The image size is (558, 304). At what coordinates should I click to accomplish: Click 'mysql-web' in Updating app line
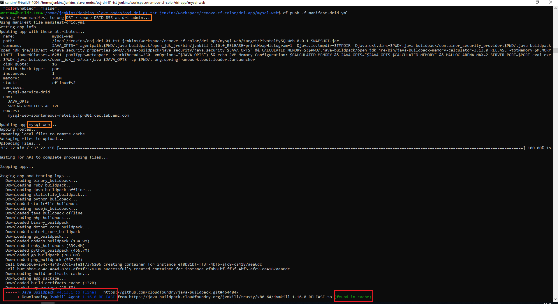[39, 125]
